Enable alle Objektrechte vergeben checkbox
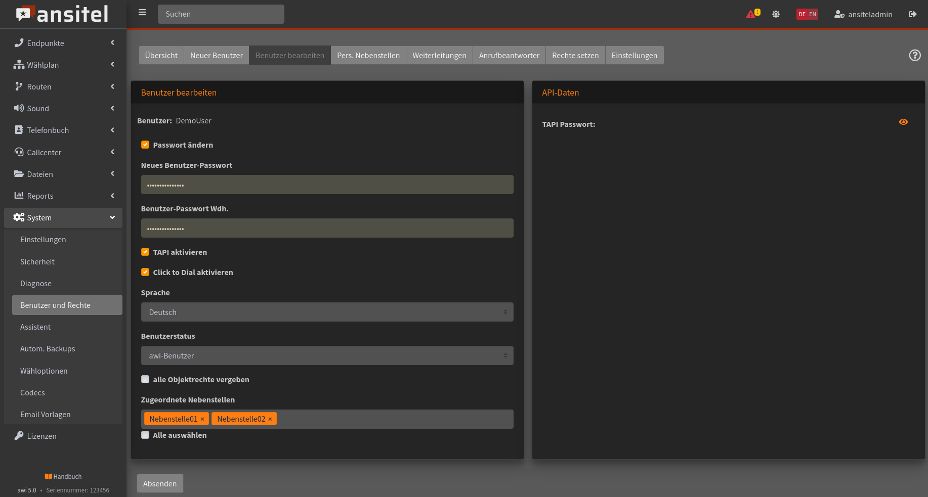This screenshot has width=928, height=497. 145,380
